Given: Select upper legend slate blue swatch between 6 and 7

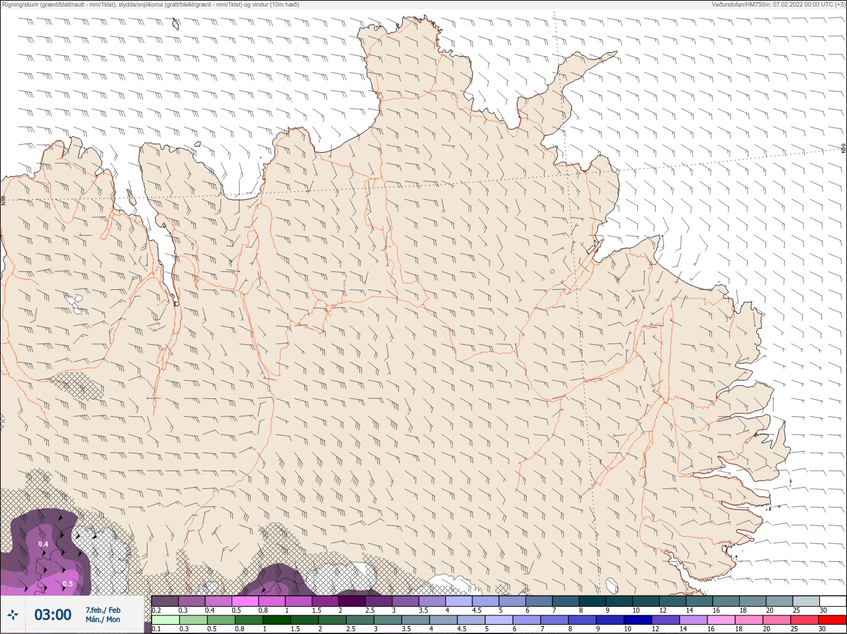Looking at the screenshot, I should click(x=539, y=601).
